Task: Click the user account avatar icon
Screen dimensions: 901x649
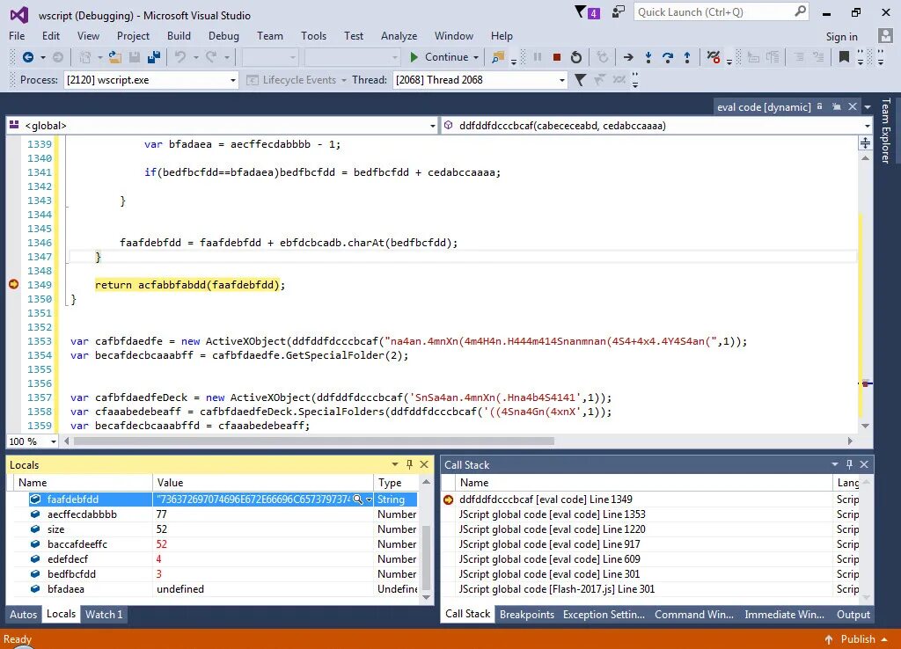Action: coord(885,35)
